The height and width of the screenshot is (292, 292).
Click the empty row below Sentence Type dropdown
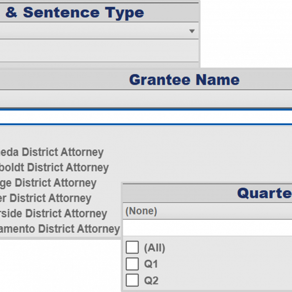click(99, 50)
